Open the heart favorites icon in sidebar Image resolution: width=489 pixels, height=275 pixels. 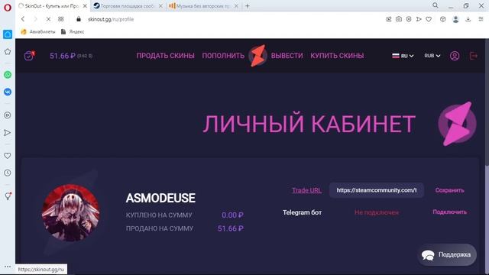tap(8, 156)
